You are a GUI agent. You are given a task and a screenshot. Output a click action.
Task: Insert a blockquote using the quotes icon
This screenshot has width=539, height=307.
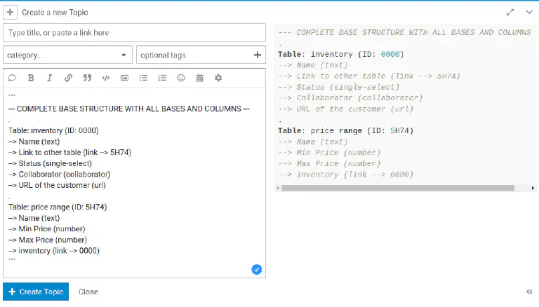87,78
